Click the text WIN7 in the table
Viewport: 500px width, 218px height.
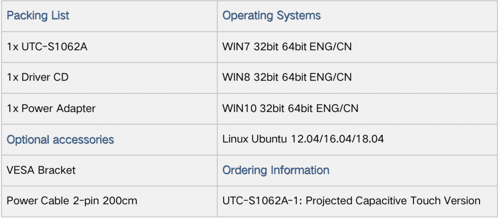[237, 47]
